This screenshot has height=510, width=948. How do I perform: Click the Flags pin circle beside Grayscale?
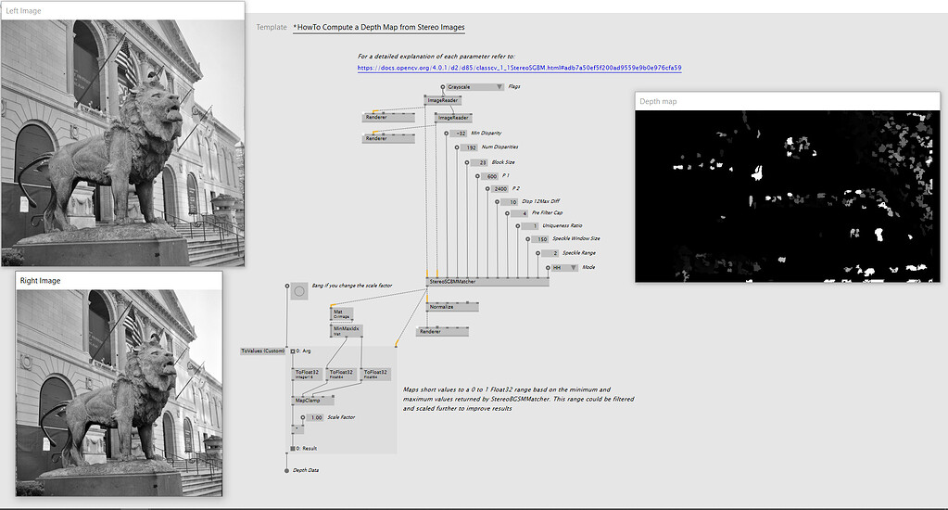[x=443, y=87]
